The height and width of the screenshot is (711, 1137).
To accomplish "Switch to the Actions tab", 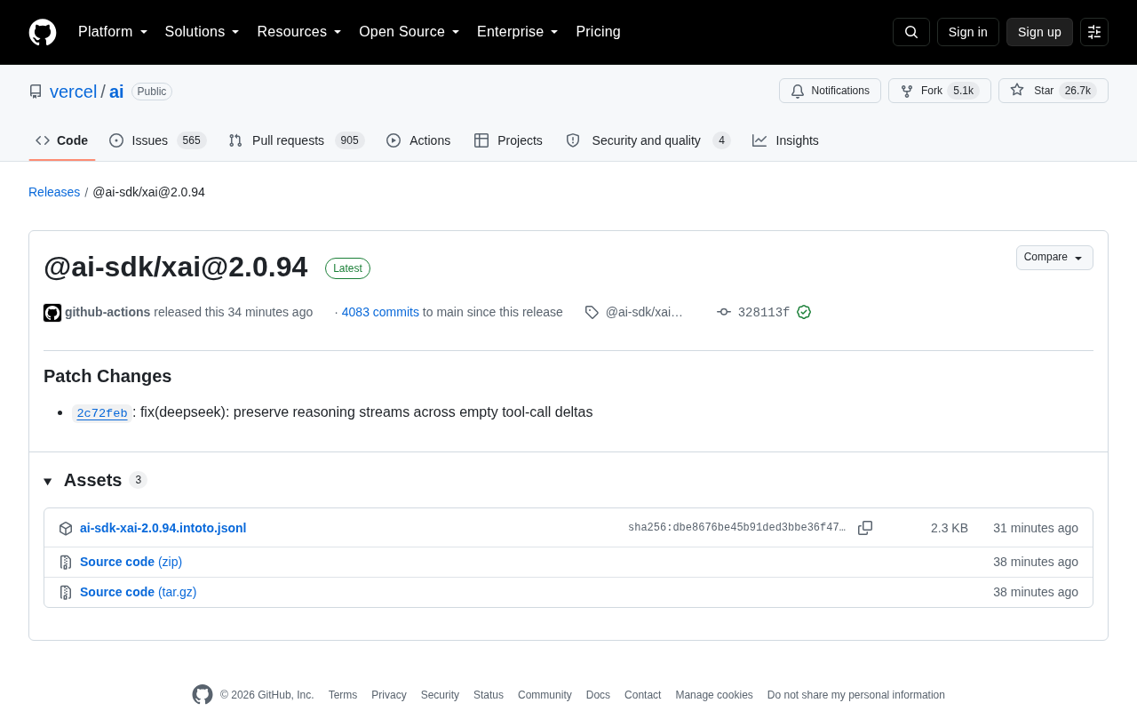I will tap(418, 140).
